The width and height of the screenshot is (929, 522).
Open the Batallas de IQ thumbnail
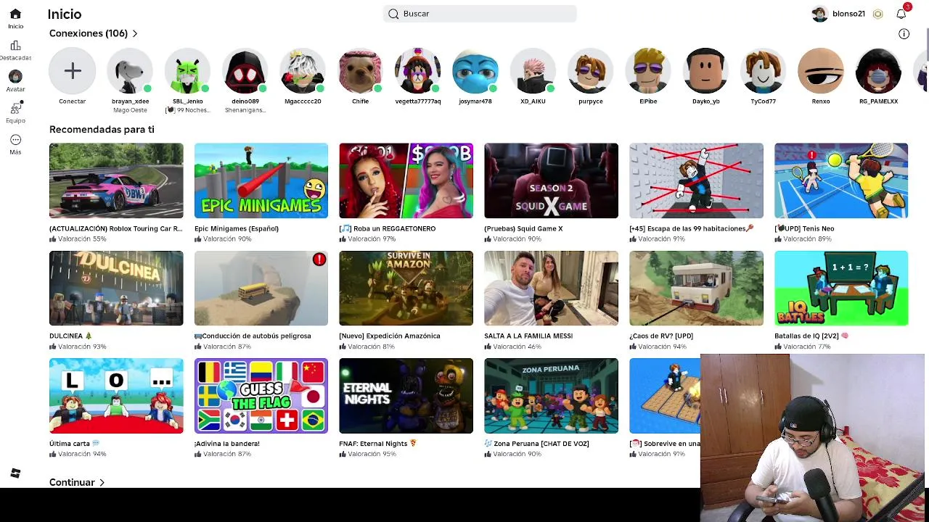coord(841,289)
